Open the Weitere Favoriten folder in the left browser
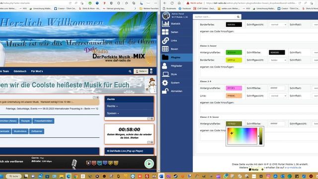318x179 pixels. click(149, 8)
